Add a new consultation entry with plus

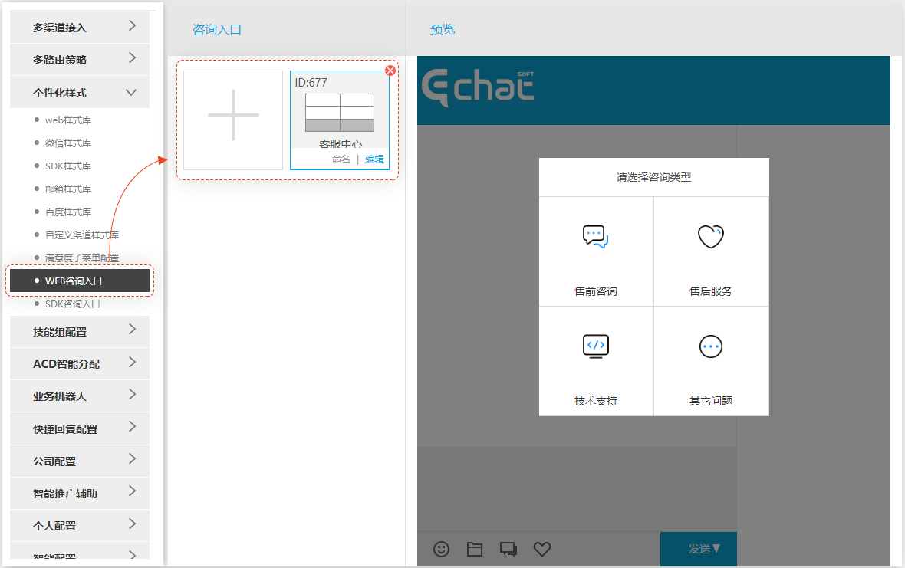[233, 120]
